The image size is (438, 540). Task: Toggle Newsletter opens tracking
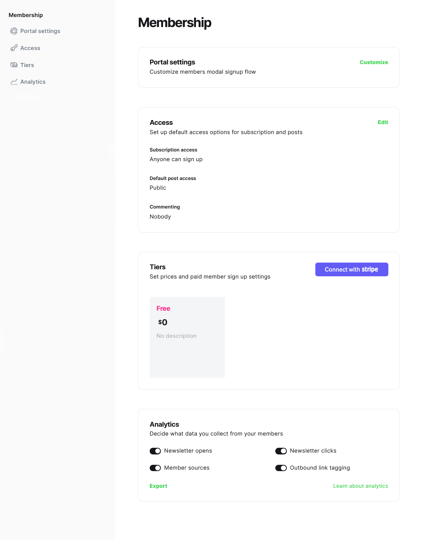(155, 451)
